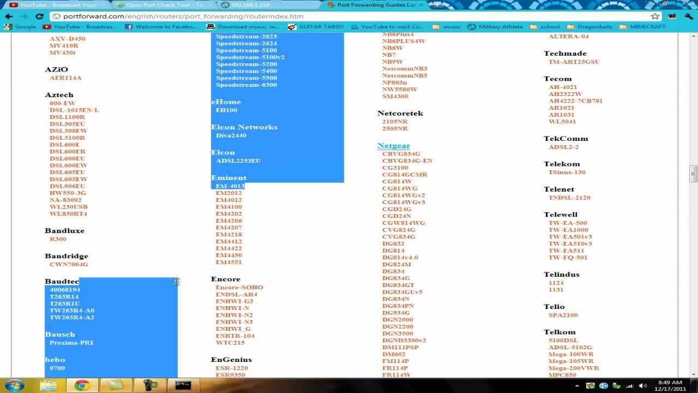Open the Encore-SOHO router link
The image size is (698, 393).
click(x=239, y=287)
